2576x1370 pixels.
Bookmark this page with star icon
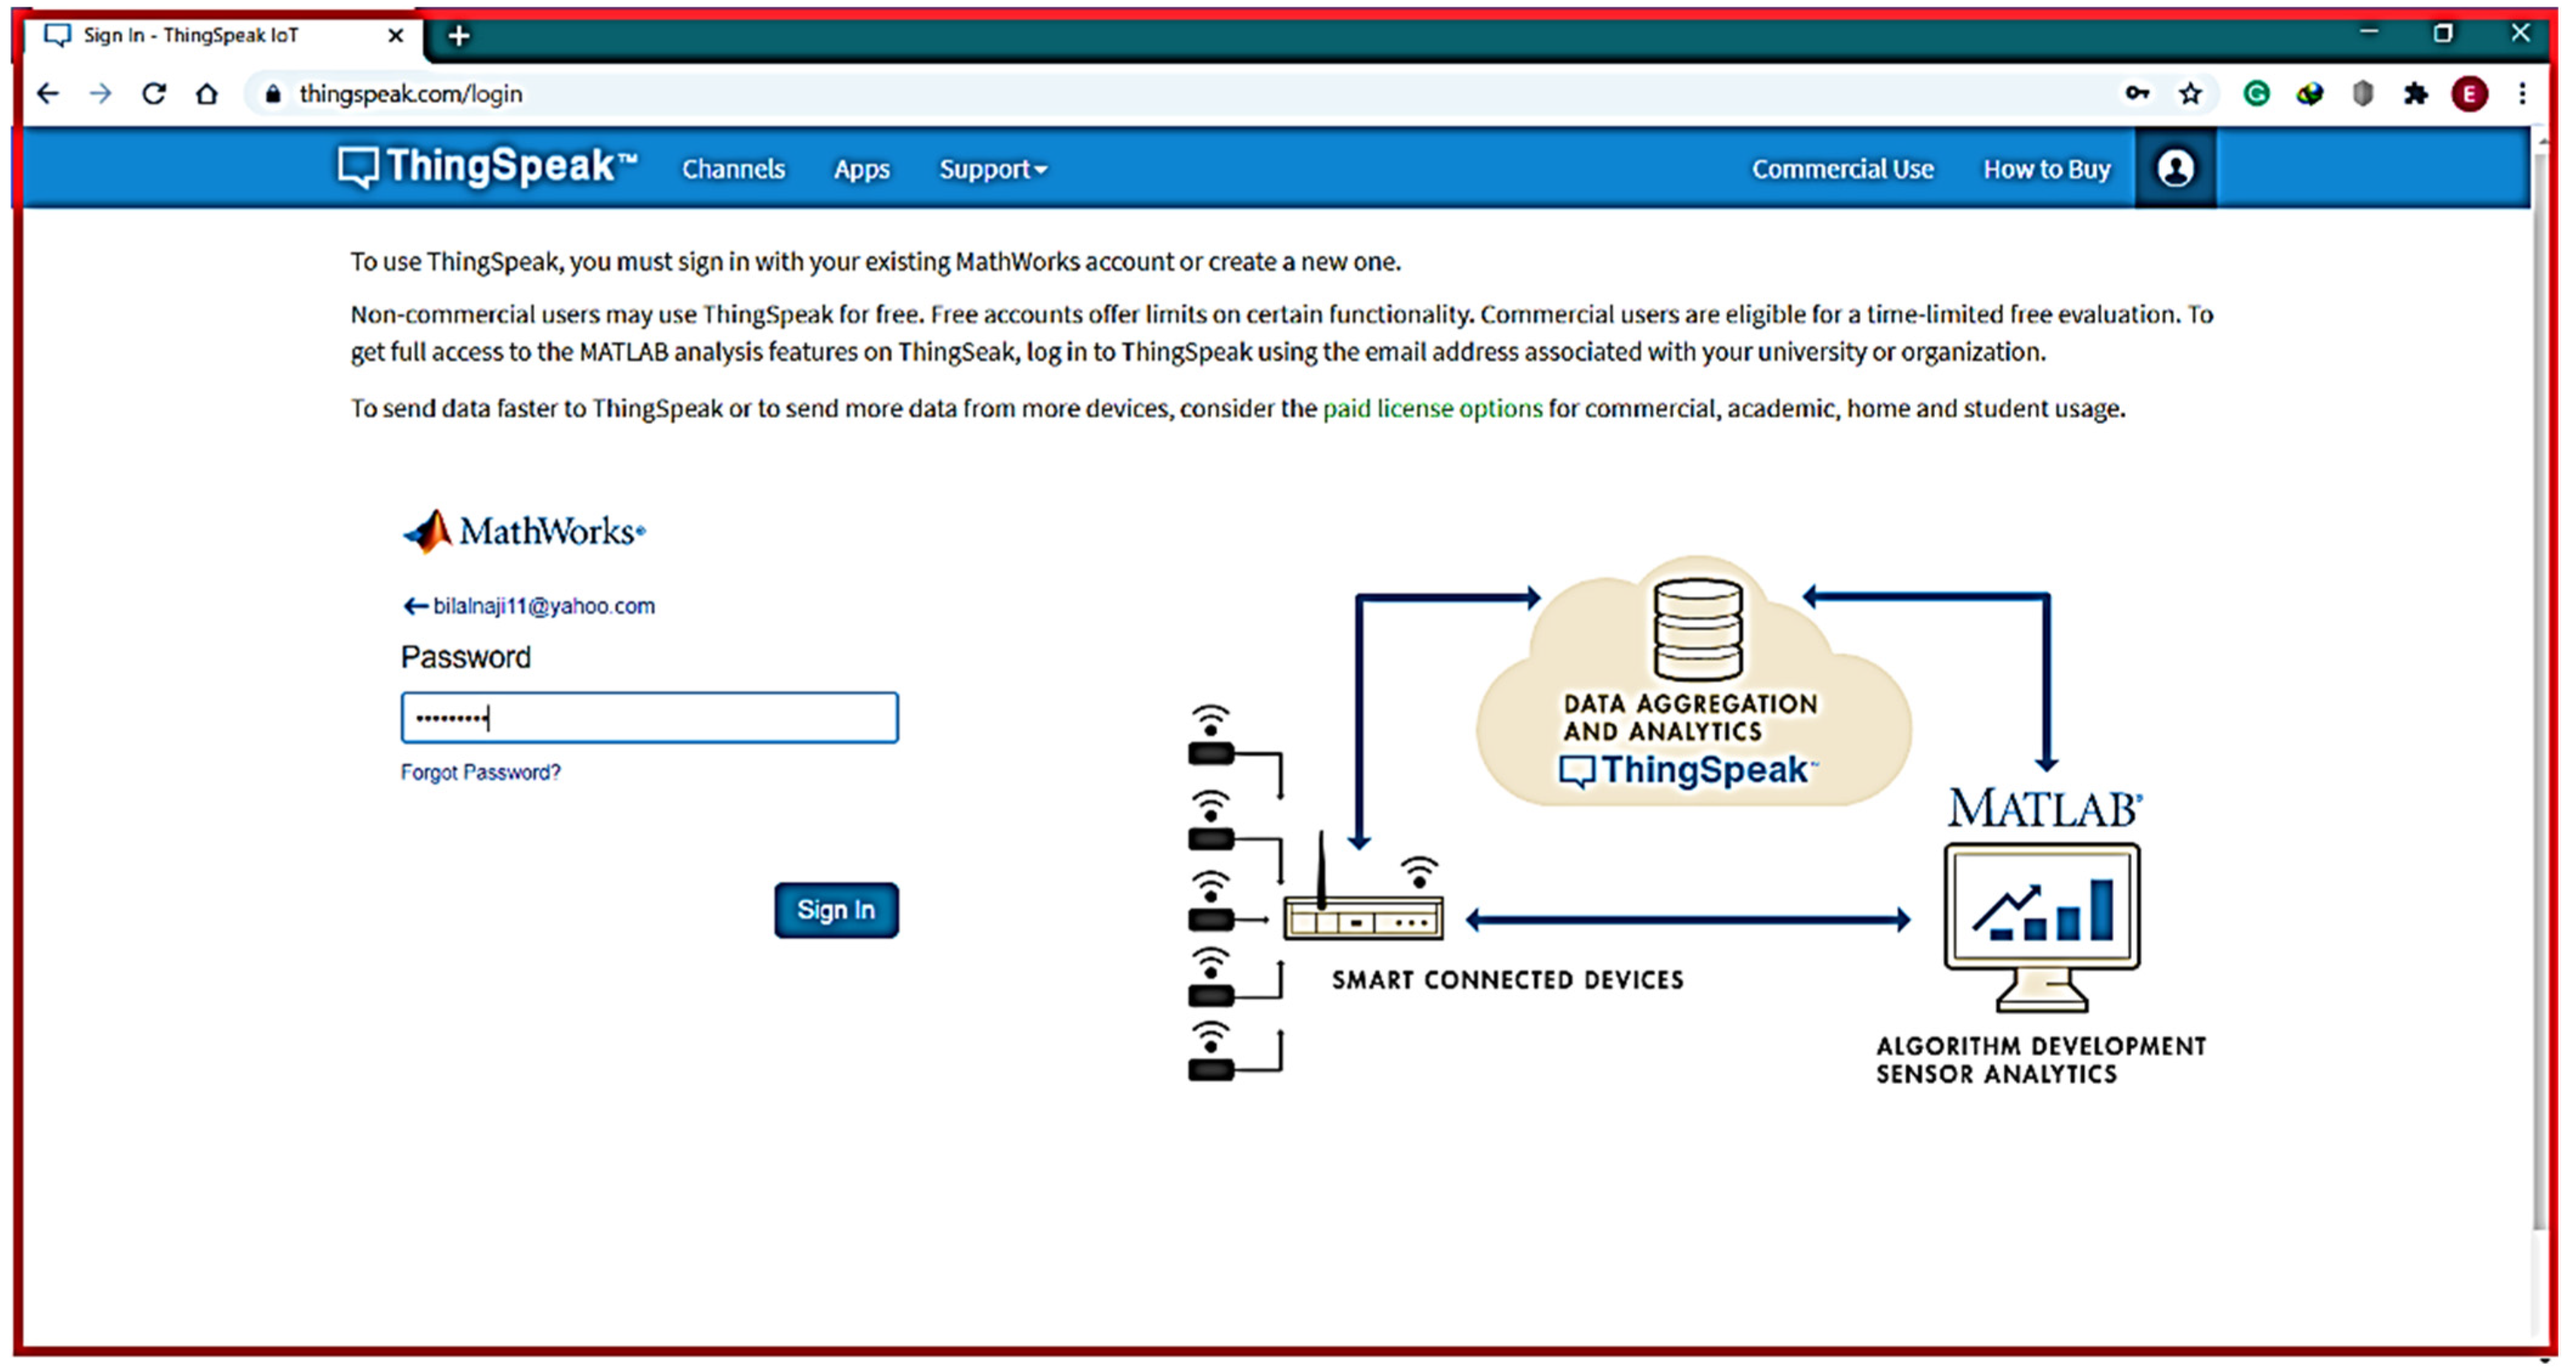click(2190, 93)
